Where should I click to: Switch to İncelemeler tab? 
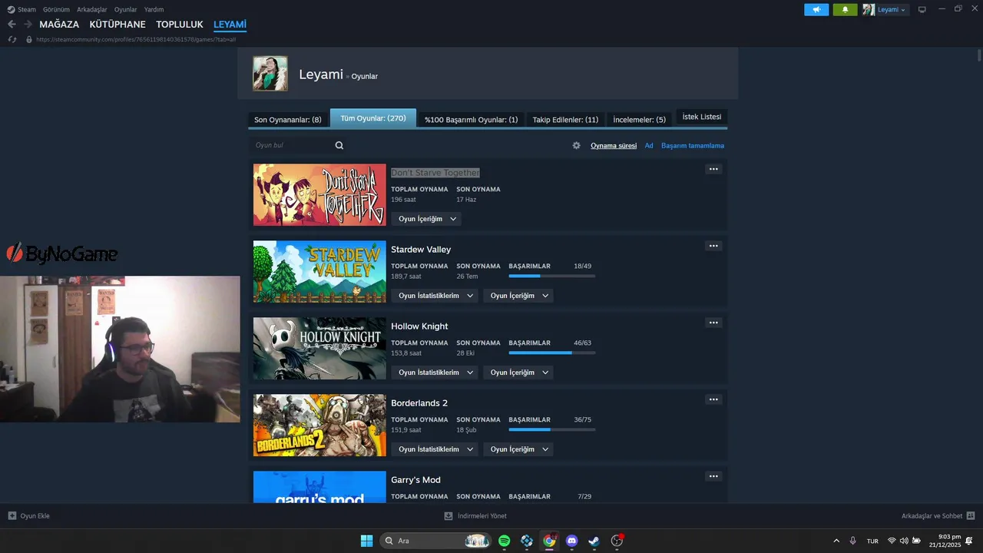pyautogui.click(x=639, y=120)
